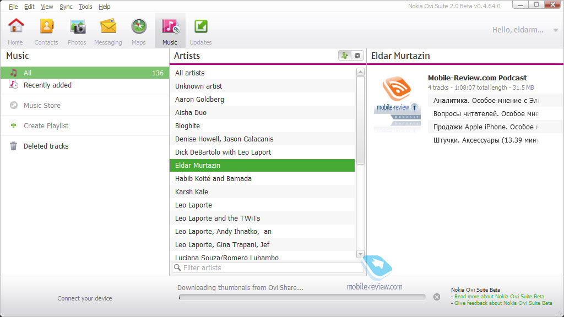Go to the Home section
The width and height of the screenshot is (564, 317).
[x=15, y=31]
